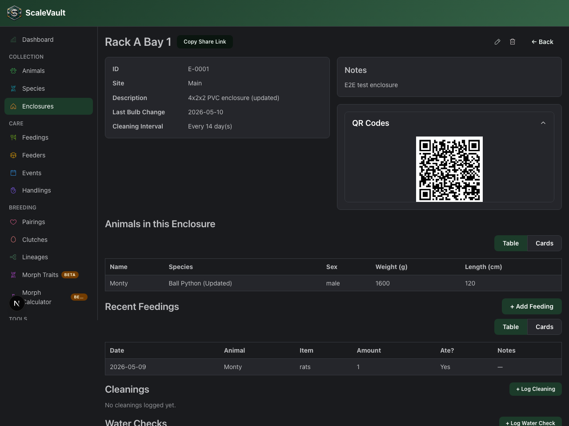Open Dashboard from the sidebar
Viewport: 569px width, 426px height.
coord(49,40)
